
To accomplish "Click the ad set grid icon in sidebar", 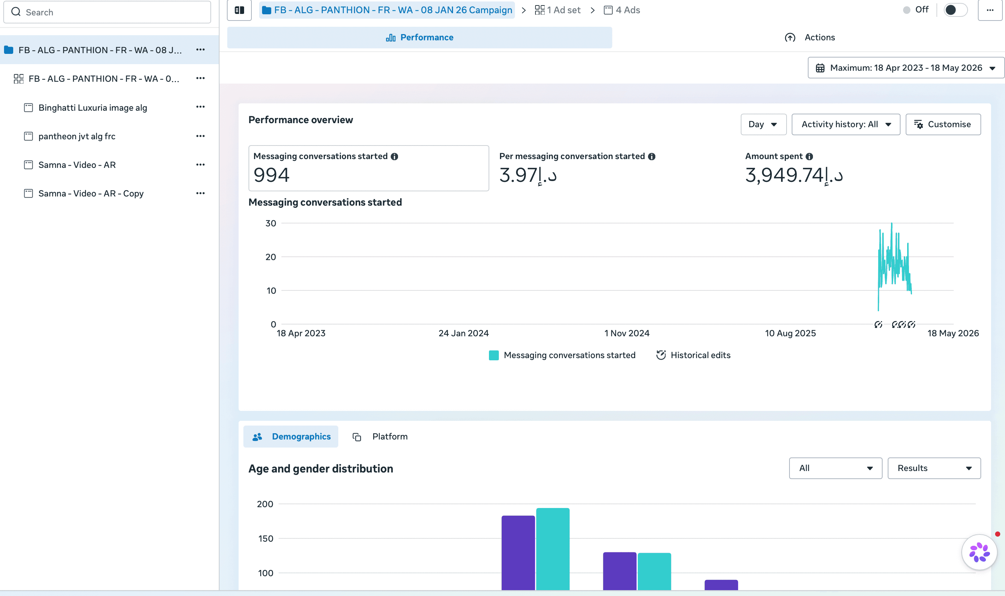I will click(x=18, y=79).
